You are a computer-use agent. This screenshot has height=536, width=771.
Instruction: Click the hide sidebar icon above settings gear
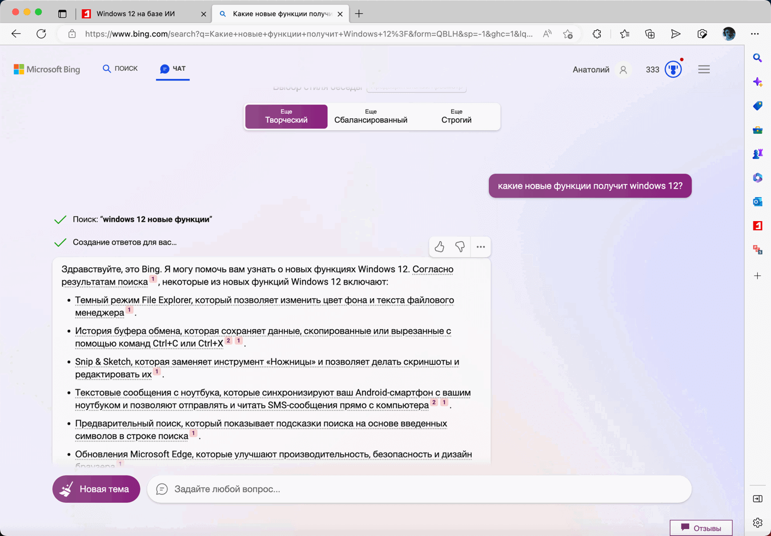click(x=757, y=499)
